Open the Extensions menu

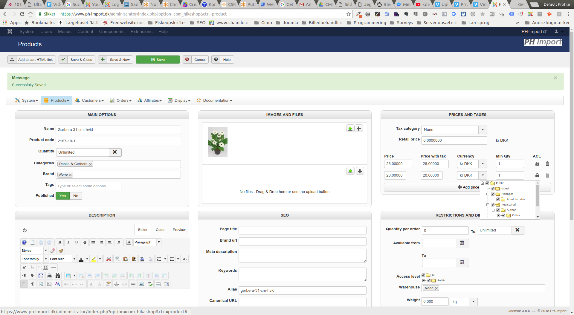coord(141,32)
